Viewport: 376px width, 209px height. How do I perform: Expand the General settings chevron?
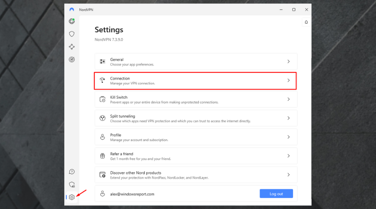point(288,61)
